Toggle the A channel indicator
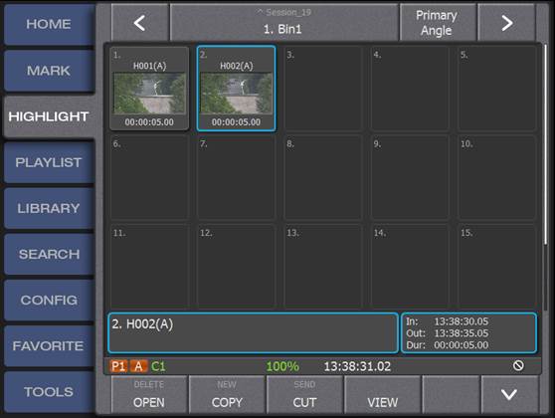The width and height of the screenshot is (555, 418). (138, 366)
